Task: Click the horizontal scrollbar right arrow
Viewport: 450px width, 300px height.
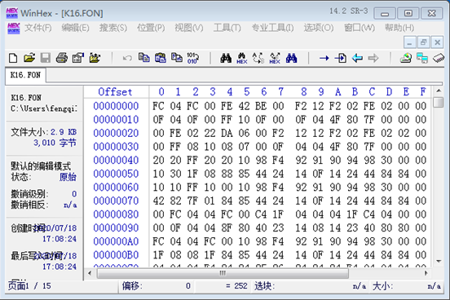Action: [426, 273]
